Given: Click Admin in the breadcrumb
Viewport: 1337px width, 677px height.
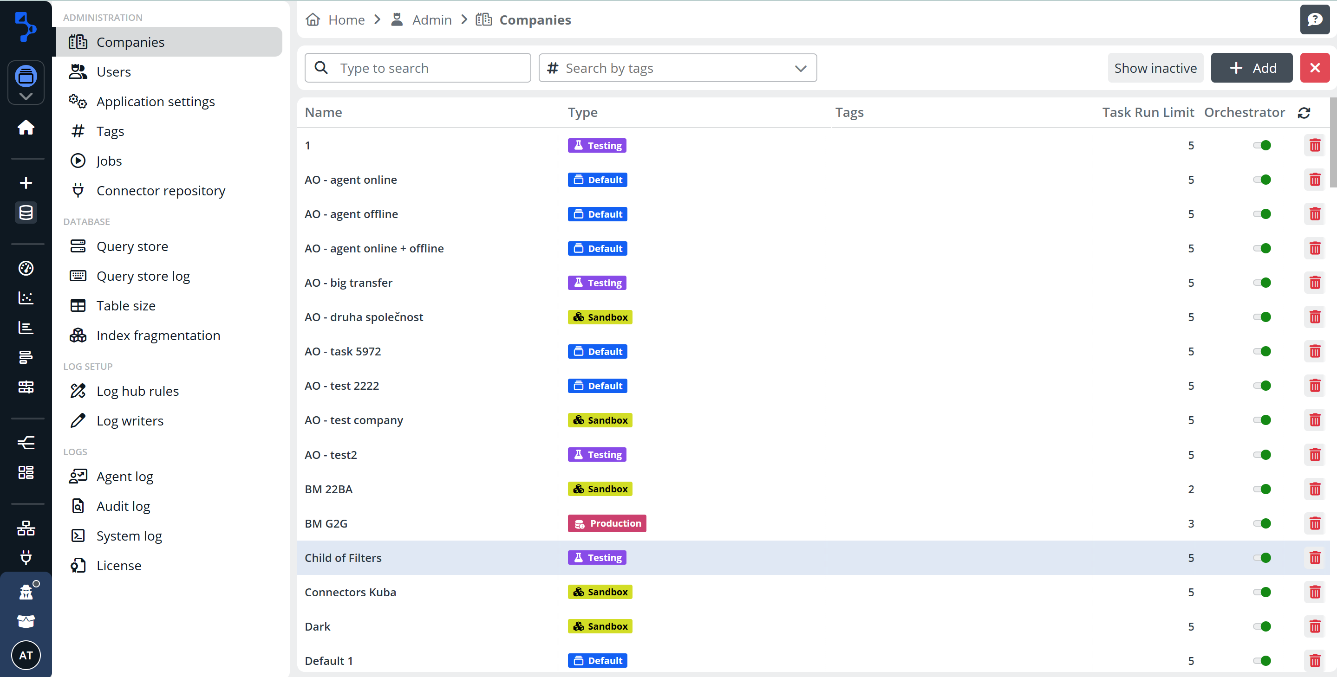Looking at the screenshot, I should [431, 19].
